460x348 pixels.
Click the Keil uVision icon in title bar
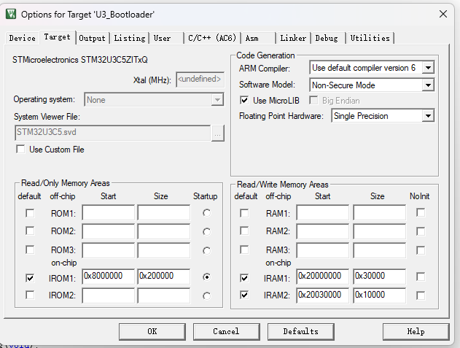tap(11, 14)
